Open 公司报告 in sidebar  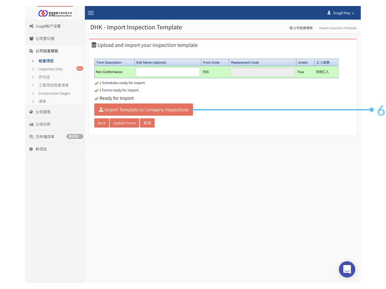click(x=55, y=112)
